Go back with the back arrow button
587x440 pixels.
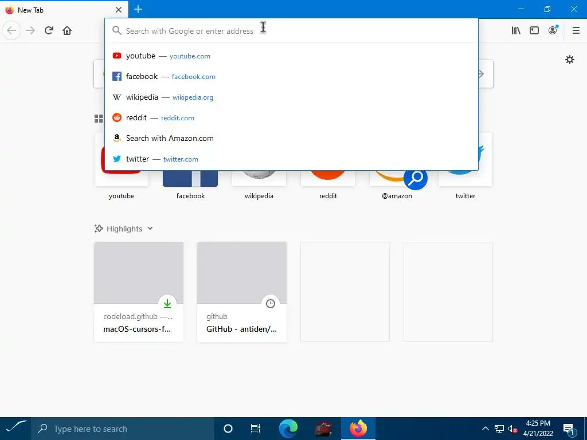click(x=11, y=30)
